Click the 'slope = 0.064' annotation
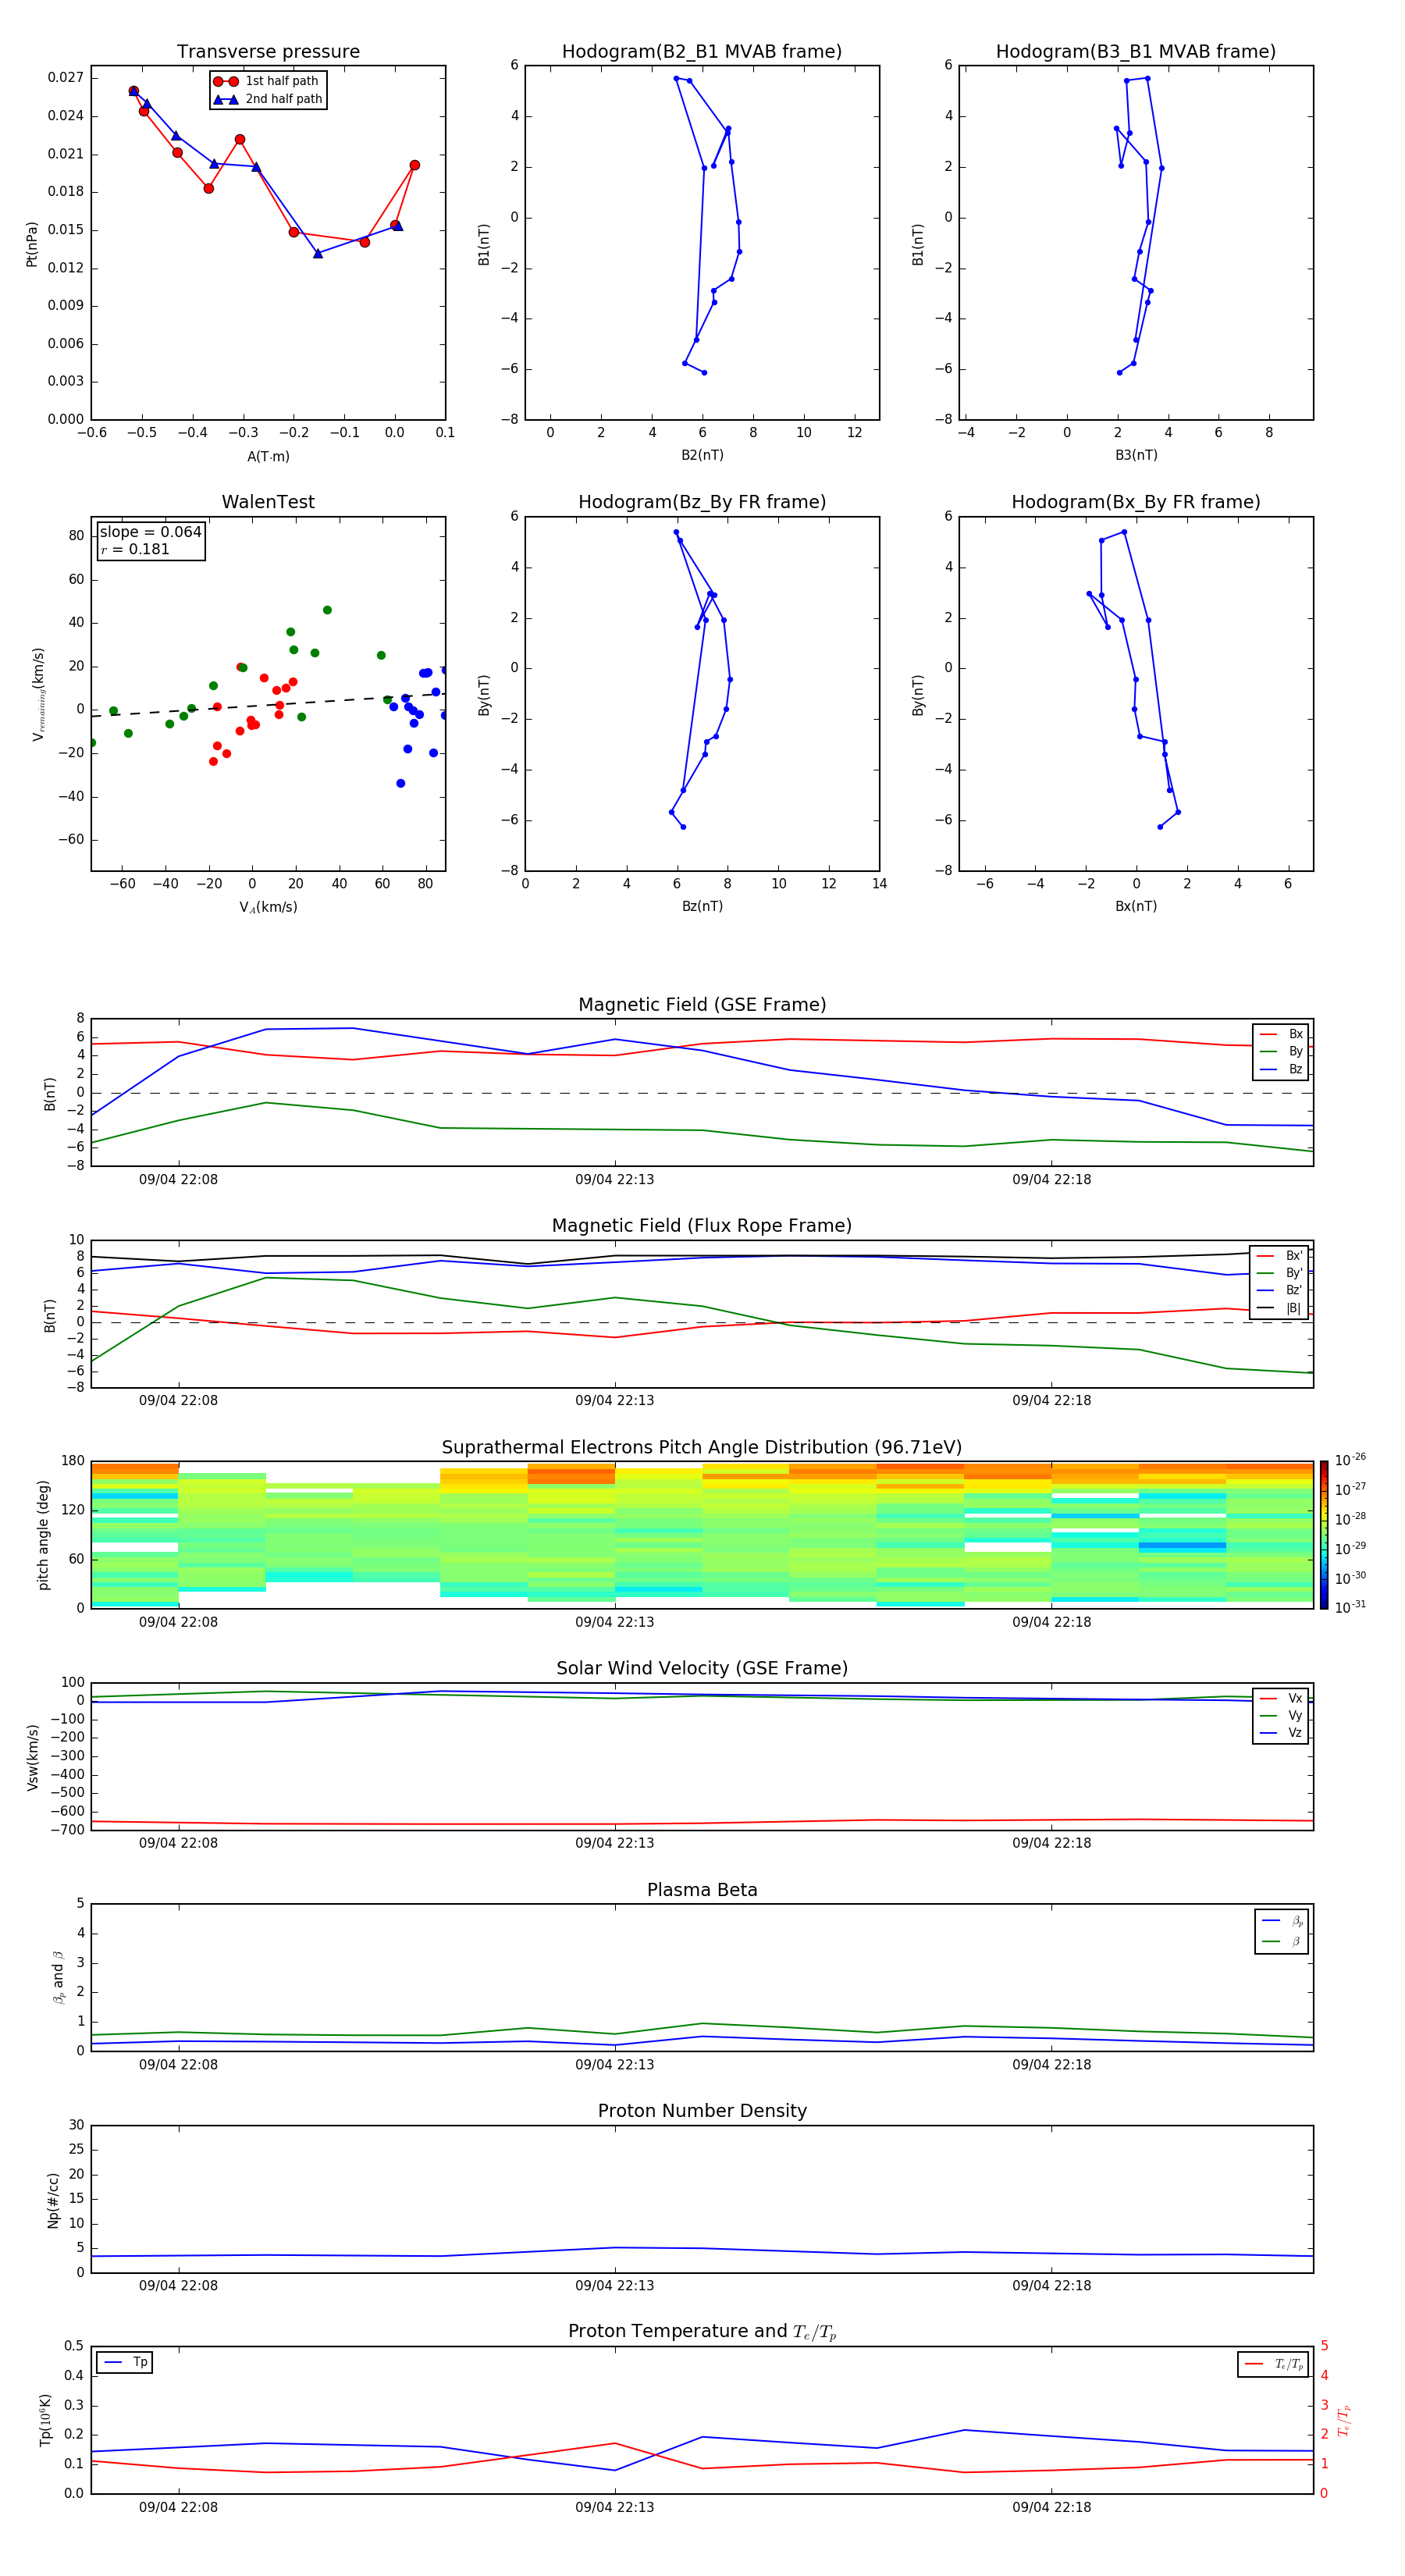The width and height of the screenshot is (1405, 2576). coord(151,532)
